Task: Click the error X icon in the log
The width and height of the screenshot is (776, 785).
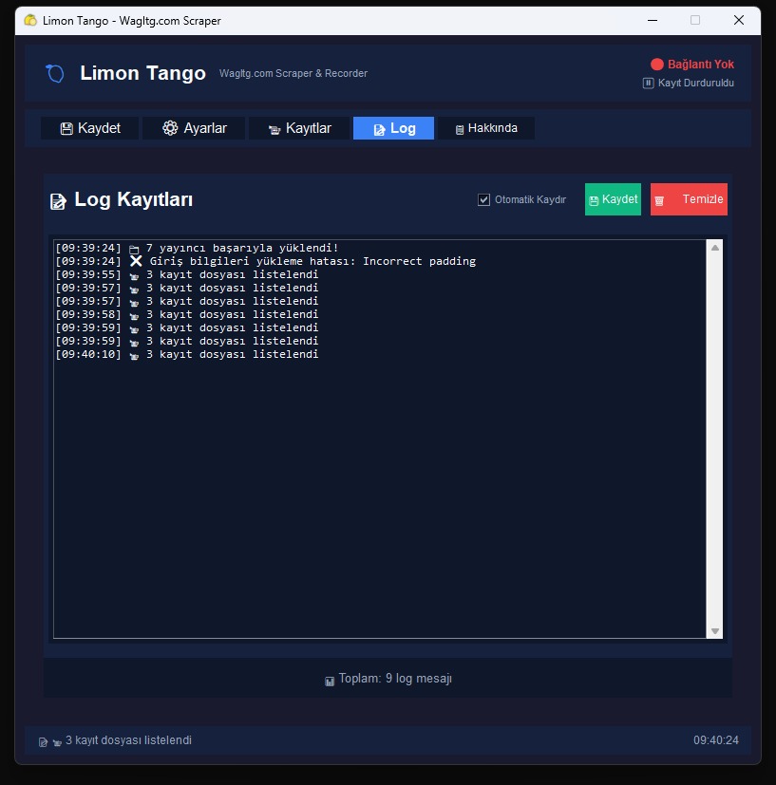Action: [137, 261]
